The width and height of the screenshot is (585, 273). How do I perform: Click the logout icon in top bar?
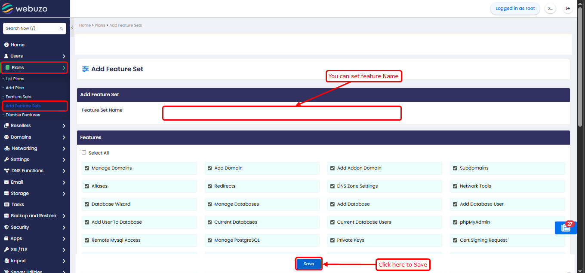[x=568, y=9]
